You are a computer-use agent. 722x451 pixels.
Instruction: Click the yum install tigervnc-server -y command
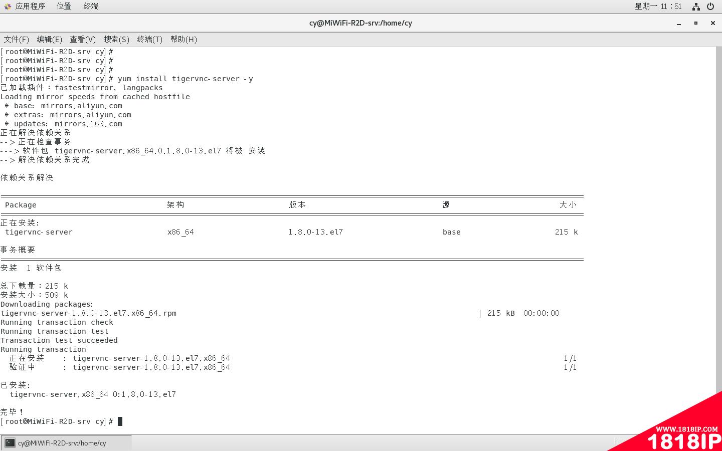[186, 79]
